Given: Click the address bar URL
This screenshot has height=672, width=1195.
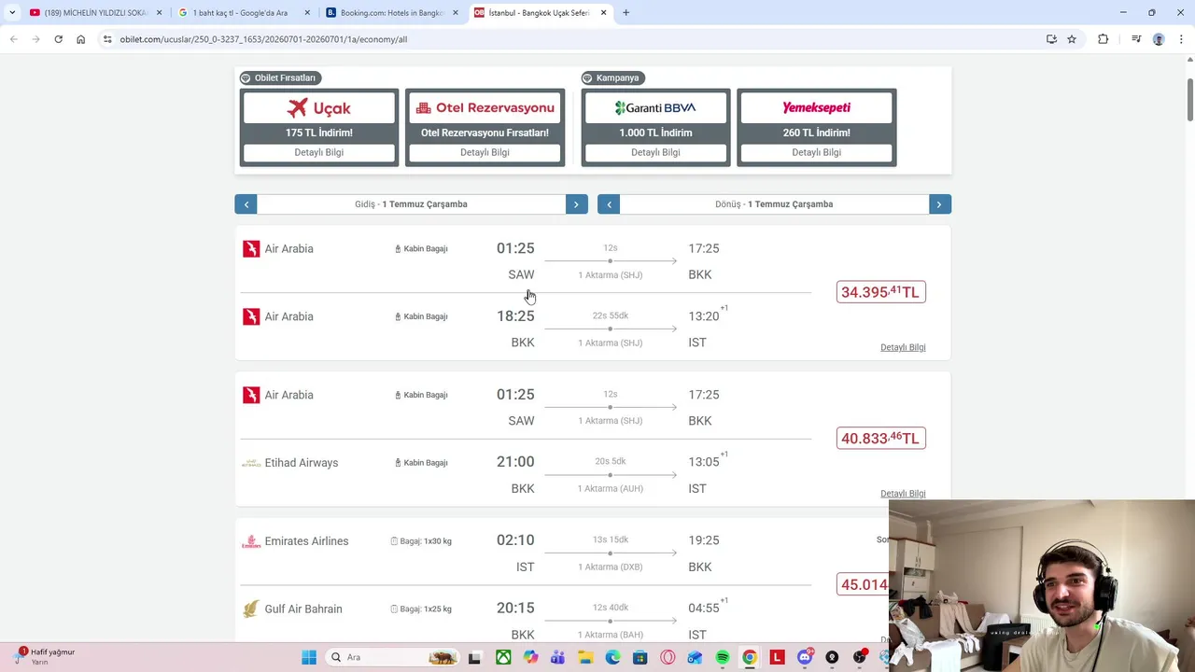Looking at the screenshot, I should point(263,39).
